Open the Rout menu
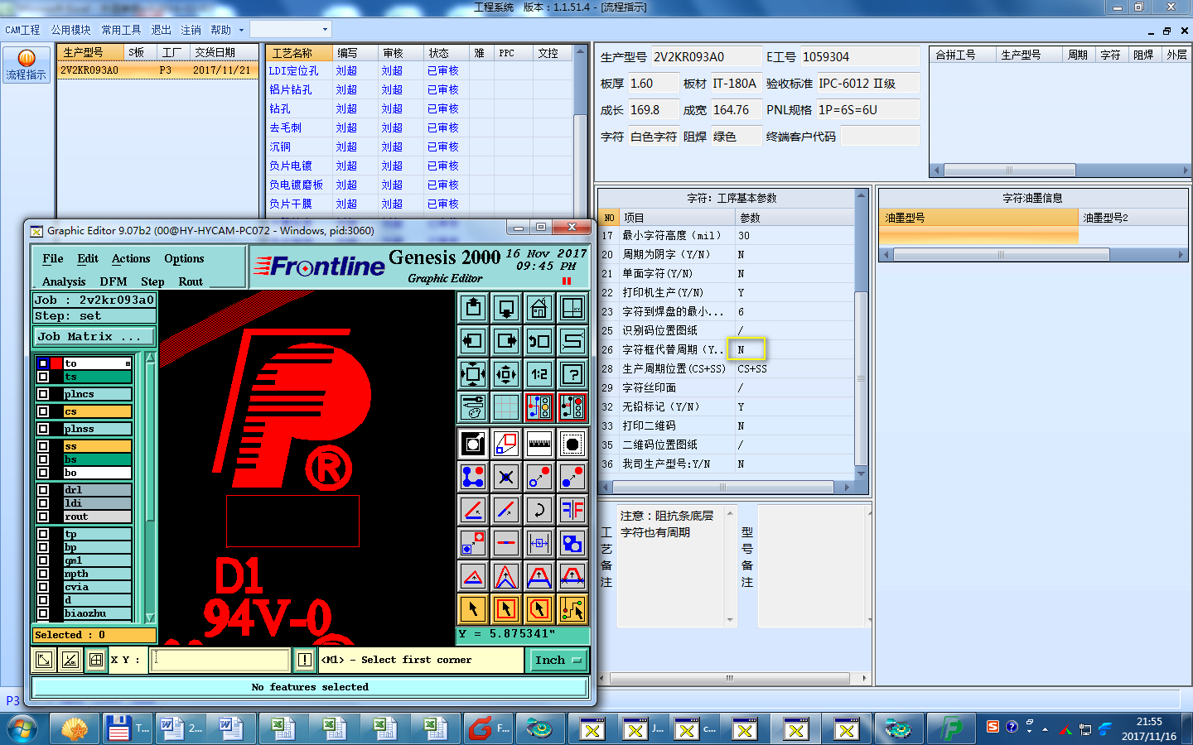Image resolution: width=1193 pixels, height=745 pixels. (191, 281)
